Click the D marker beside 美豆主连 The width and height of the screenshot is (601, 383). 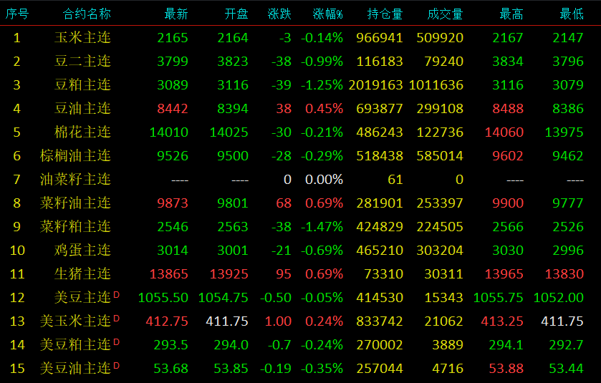117,295
